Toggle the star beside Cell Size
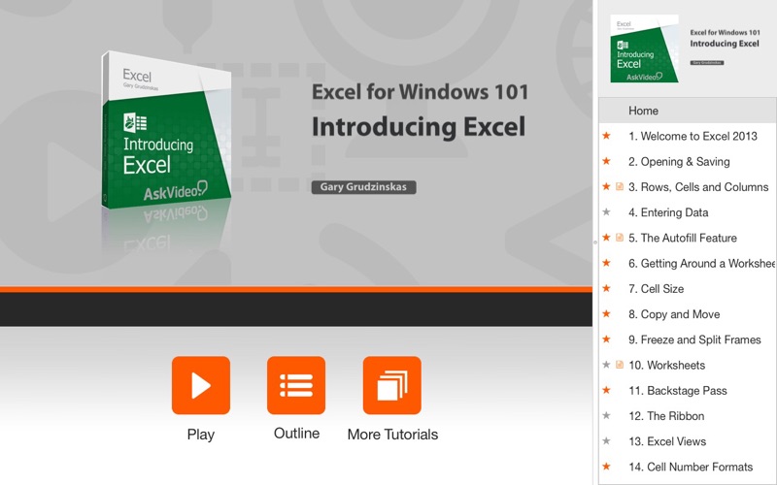The image size is (777, 485). pyautogui.click(x=606, y=288)
